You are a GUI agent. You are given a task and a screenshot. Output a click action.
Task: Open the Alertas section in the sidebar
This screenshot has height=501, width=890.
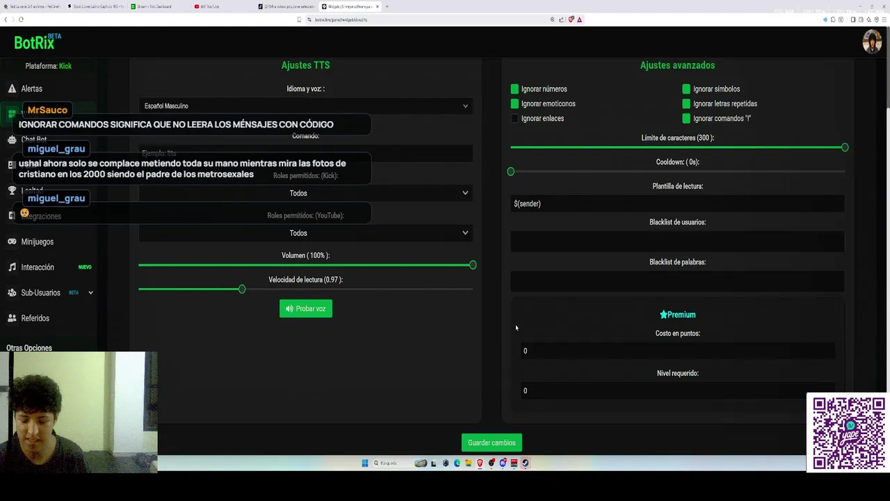tap(31, 89)
